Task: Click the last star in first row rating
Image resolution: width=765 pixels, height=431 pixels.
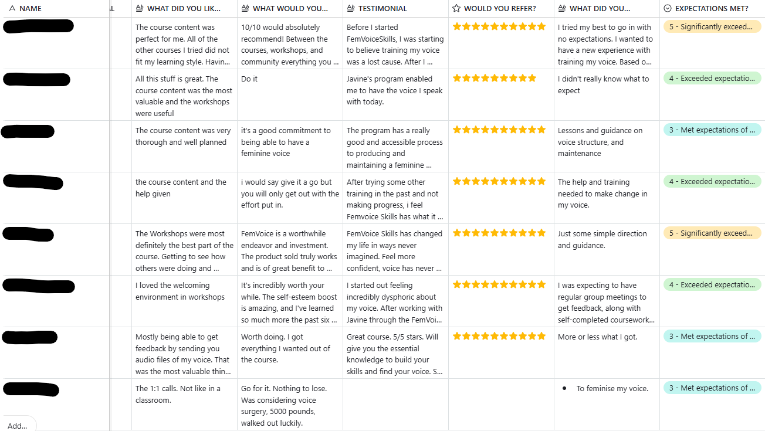Action: pyautogui.click(x=549, y=26)
